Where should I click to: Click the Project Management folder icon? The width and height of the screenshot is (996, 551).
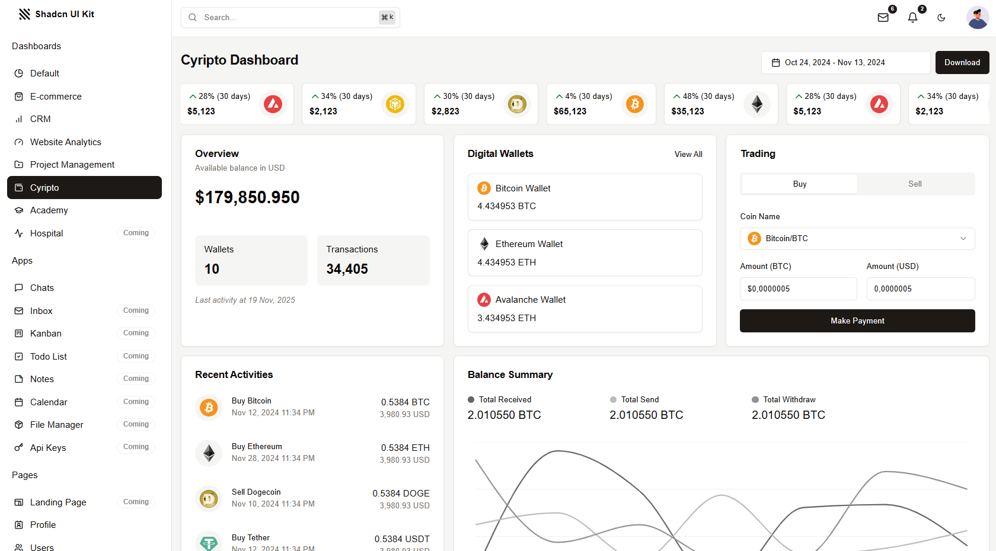(19, 165)
